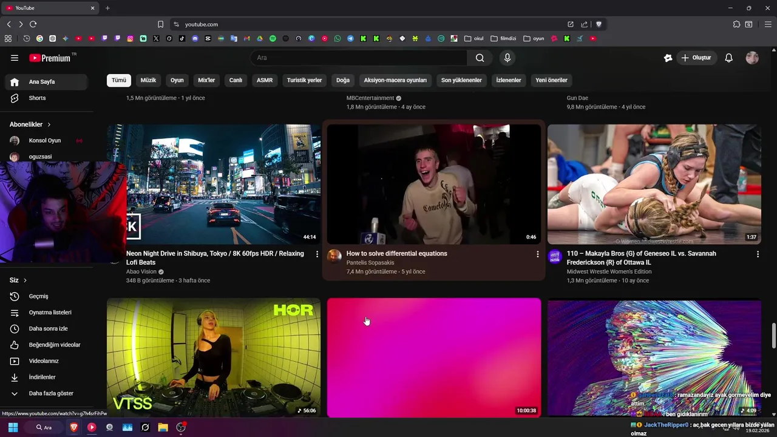Open browser extensions puzzle icon
This screenshot has width=777, height=437.
click(x=736, y=24)
